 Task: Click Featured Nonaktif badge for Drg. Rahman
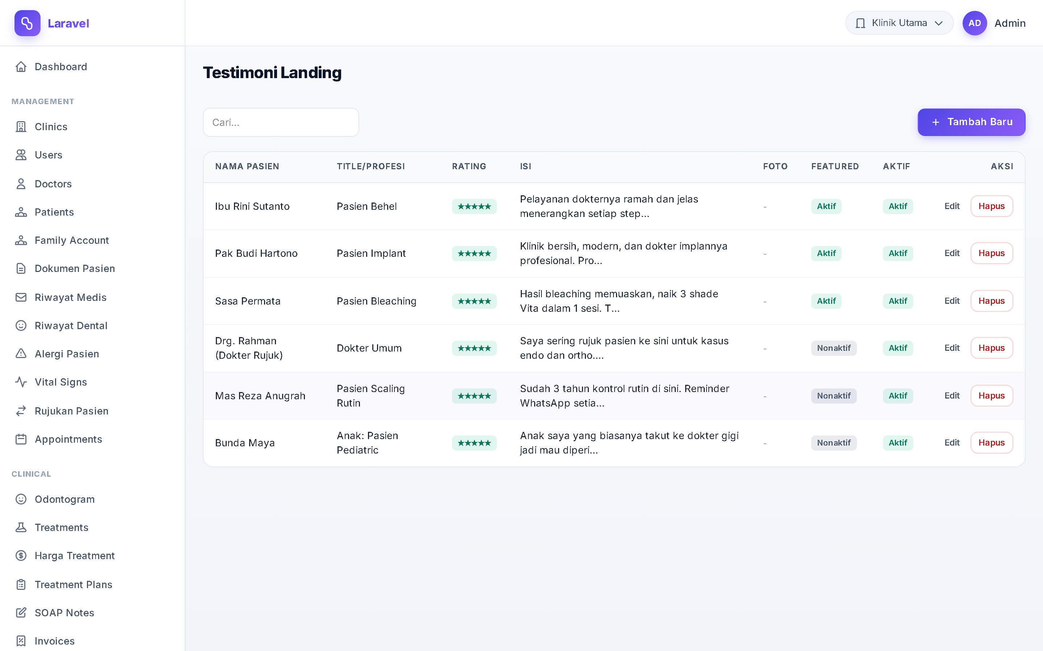pyautogui.click(x=834, y=348)
